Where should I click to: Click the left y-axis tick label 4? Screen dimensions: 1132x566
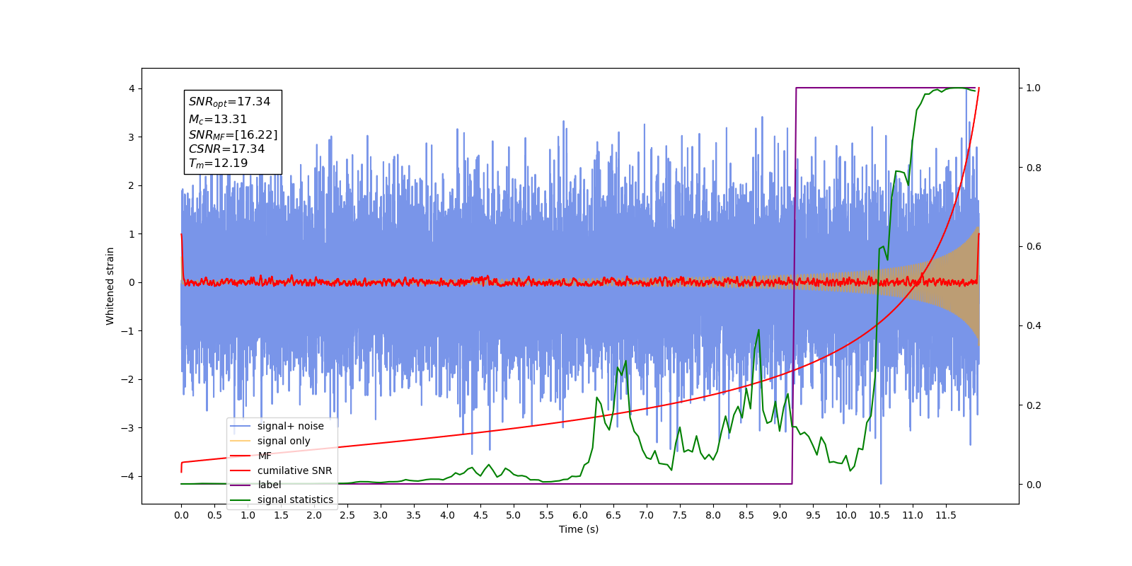tap(132, 88)
